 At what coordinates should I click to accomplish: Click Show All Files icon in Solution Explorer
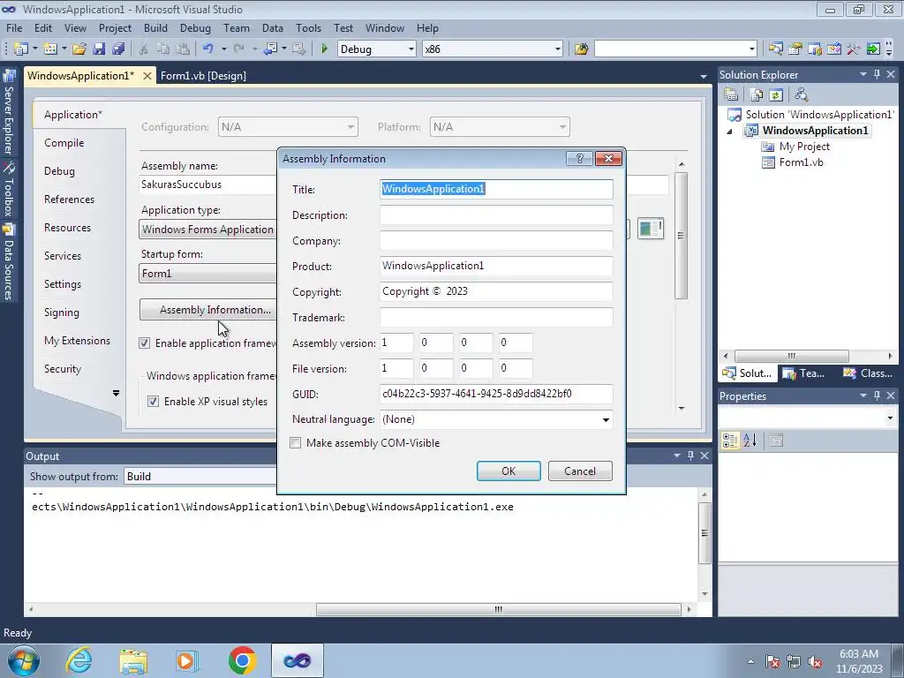coord(757,94)
